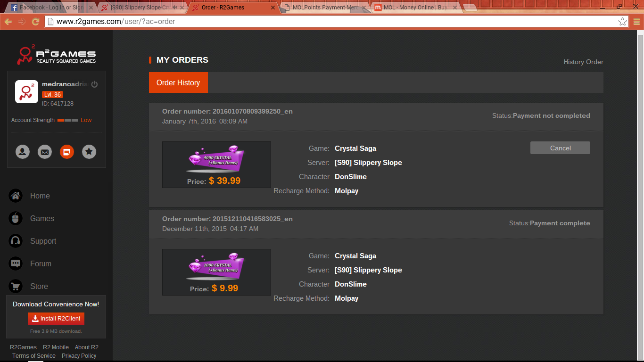This screenshot has height=362, width=644.
Task: Open the Chrome hamburger menu
Action: click(x=636, y=22)
